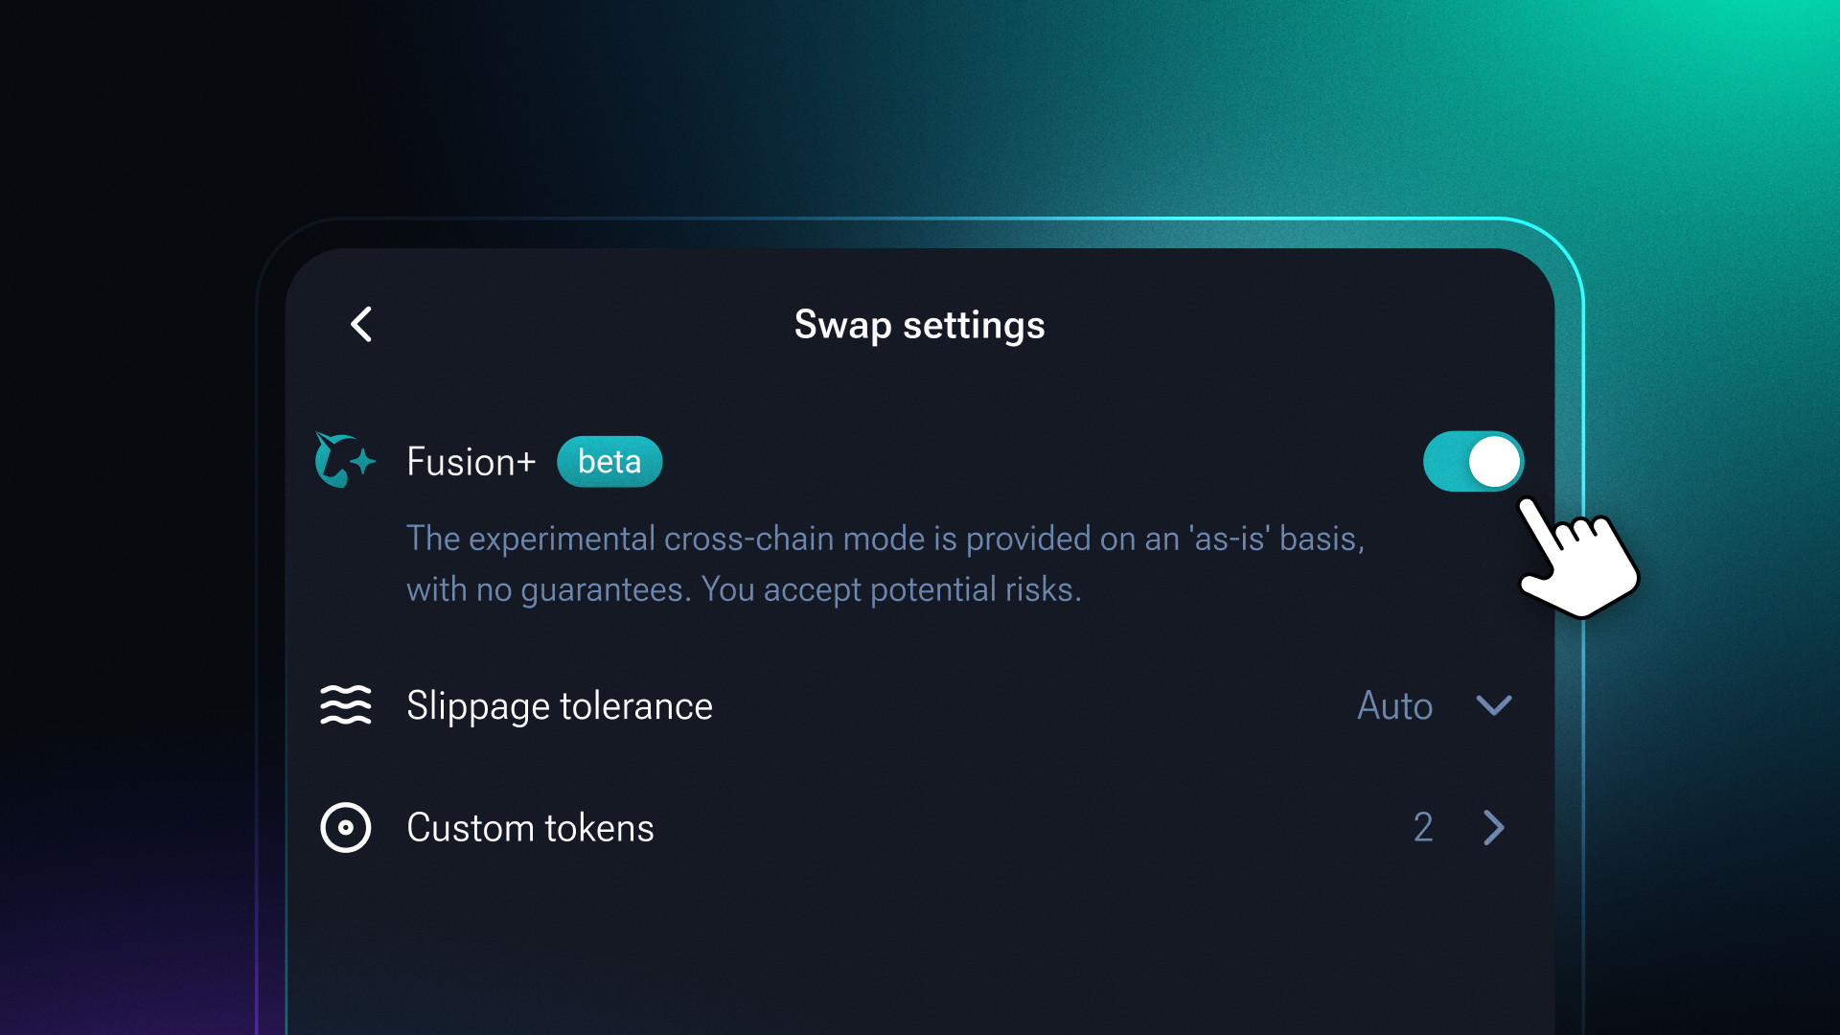
Task: Click the Auto slippage label
Action: [1395, 705]
